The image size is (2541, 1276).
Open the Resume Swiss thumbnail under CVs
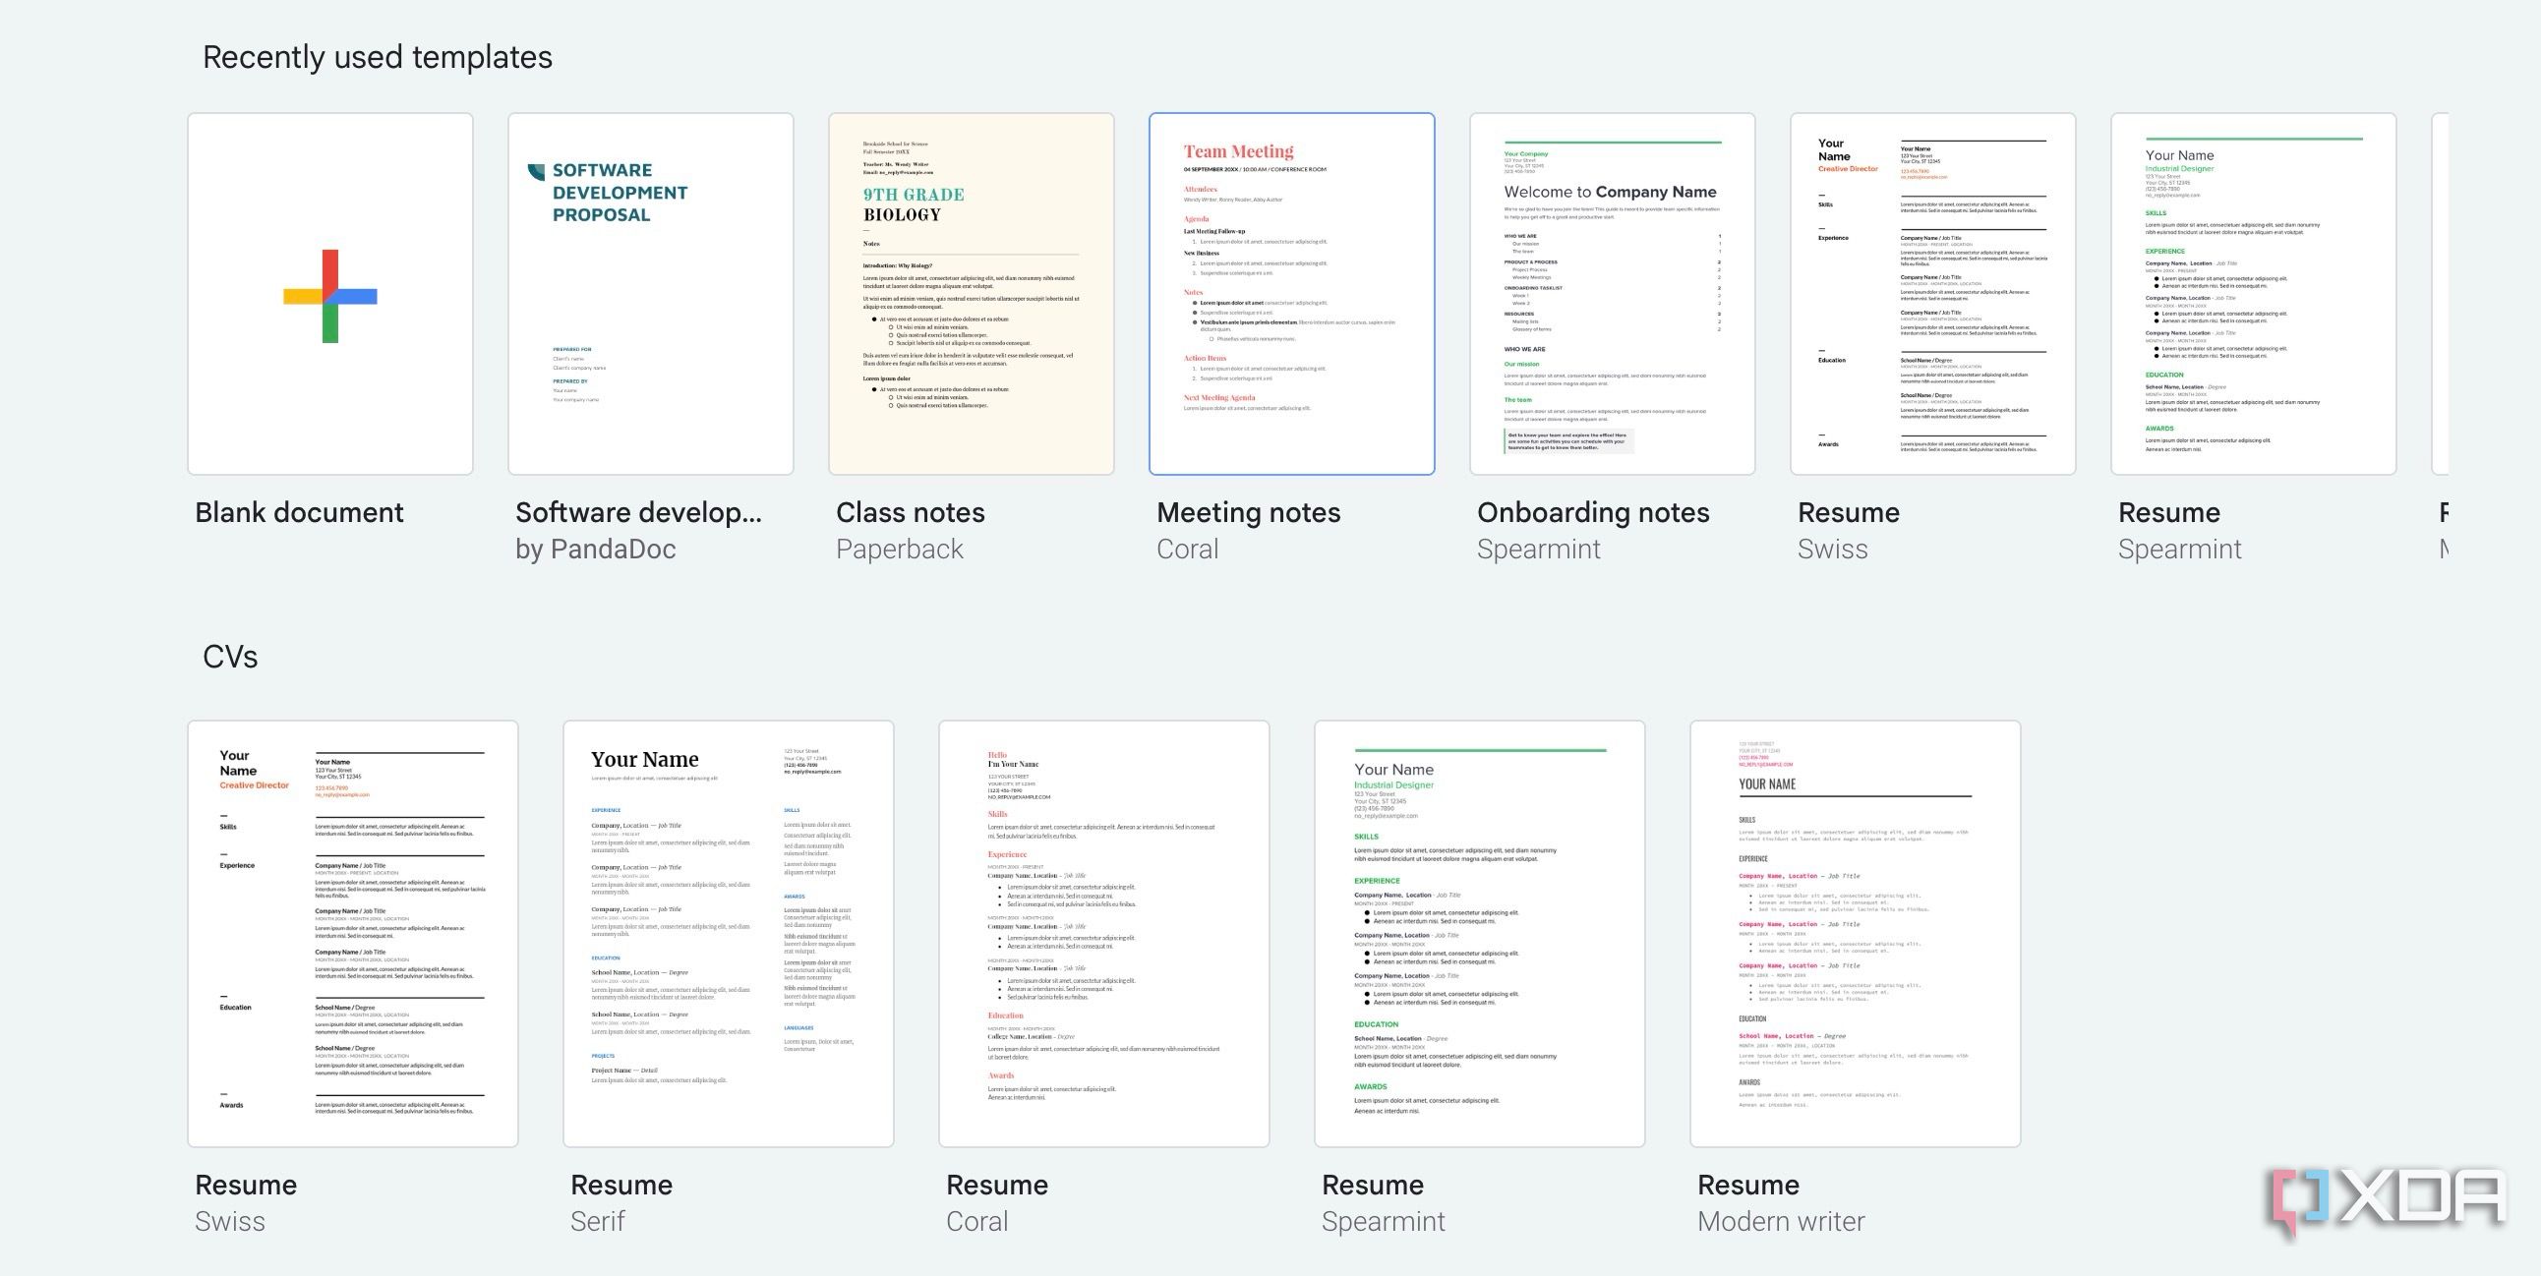point(352,933)
